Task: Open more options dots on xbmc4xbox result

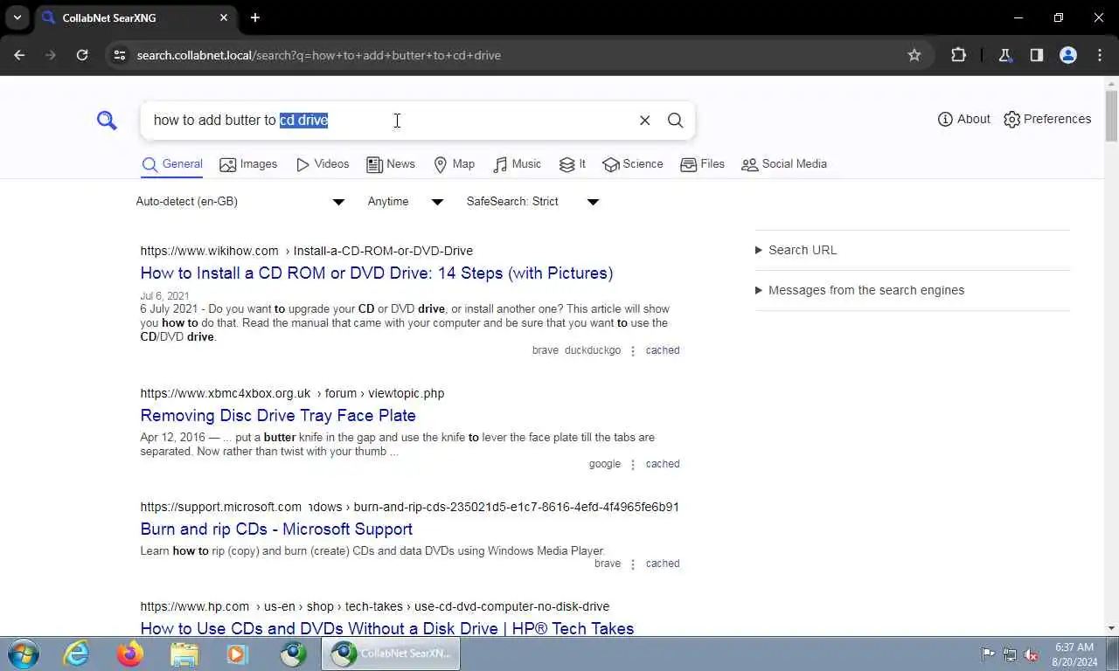Action: pos(633,465)
